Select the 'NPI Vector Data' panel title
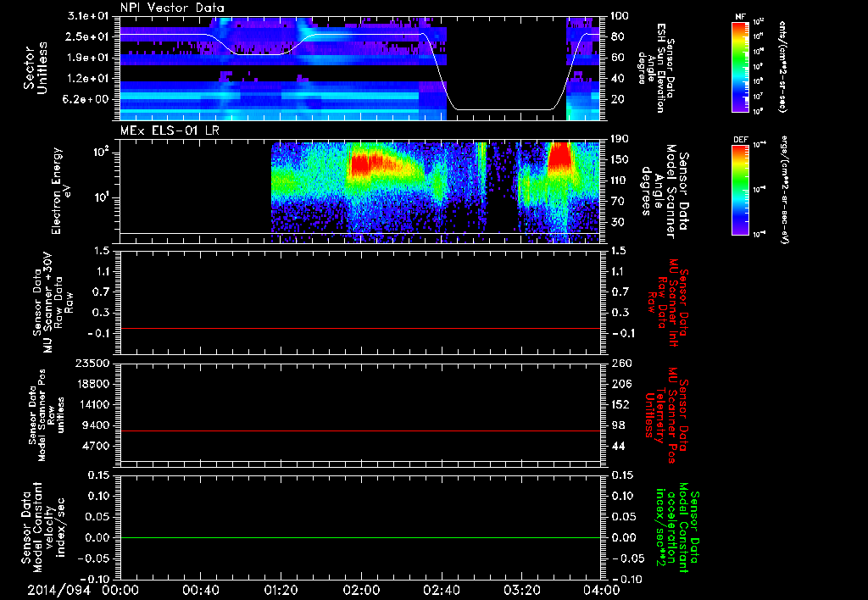Image resolution: width=868 pixels, height=600 pixels. click(x=173, y=8)
